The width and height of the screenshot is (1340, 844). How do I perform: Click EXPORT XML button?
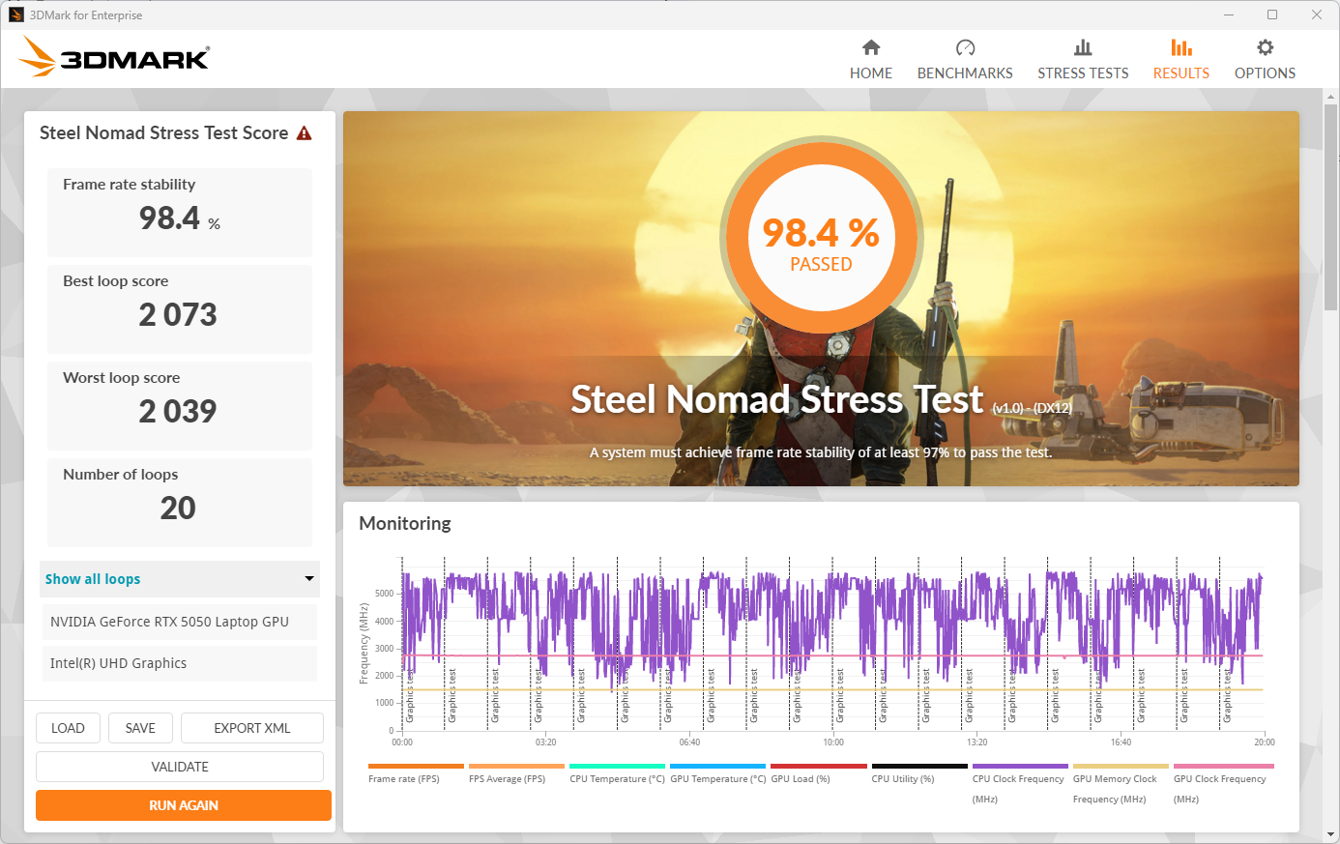point(252,728)
